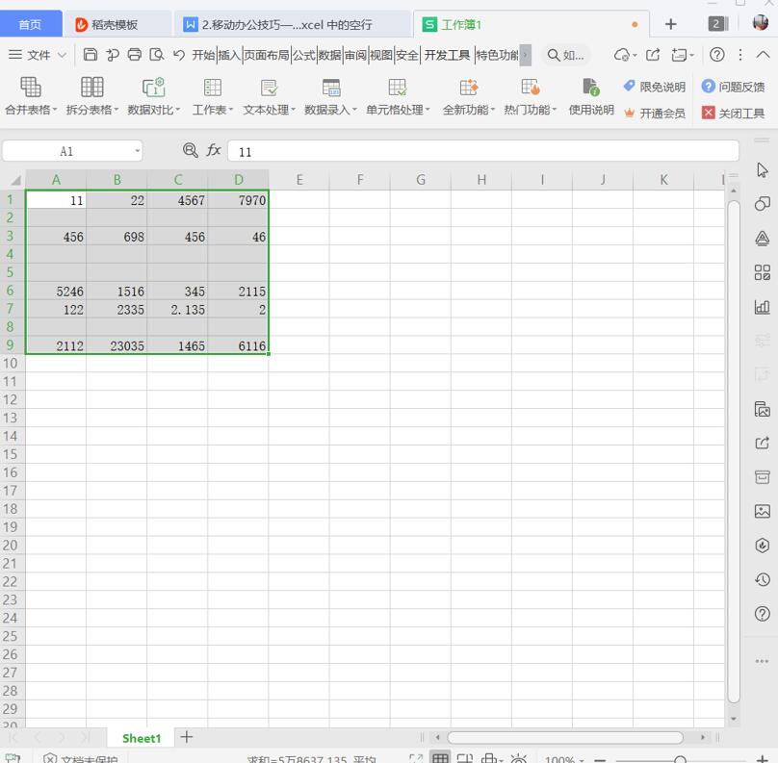This screenshot has width=778, height=763.
Task: Open history clock icon in right sidebar
Action: point(763,579)
